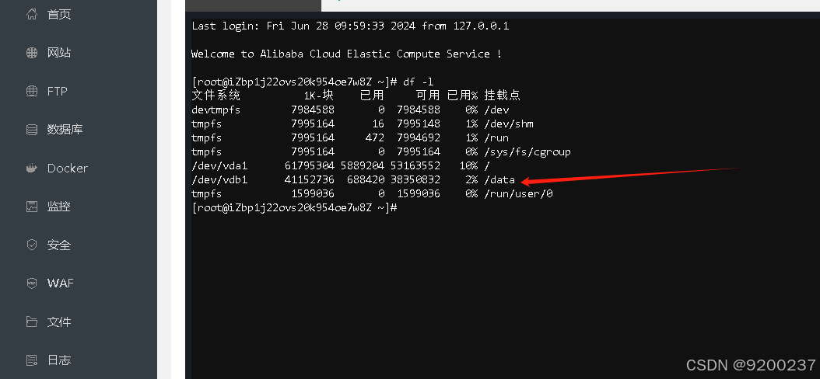Click the globe icon beside 网站
The height and width of the screenshot is (379, 820).
[32, 53]
